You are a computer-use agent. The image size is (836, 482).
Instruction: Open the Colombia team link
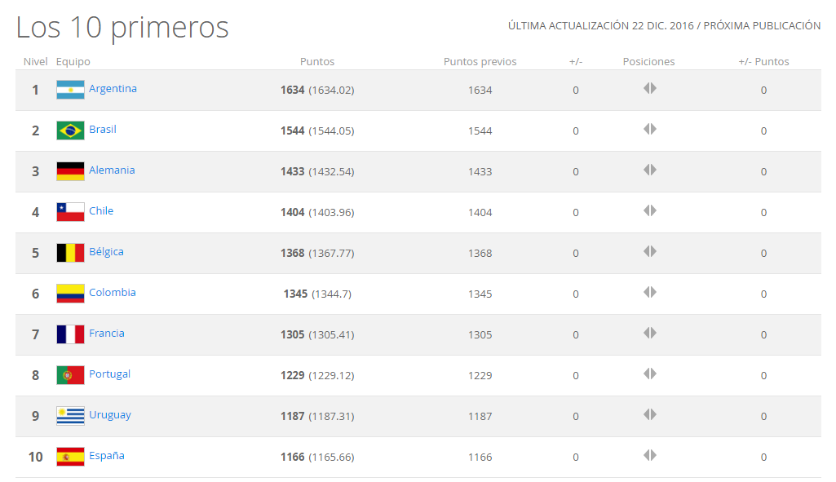113,293
